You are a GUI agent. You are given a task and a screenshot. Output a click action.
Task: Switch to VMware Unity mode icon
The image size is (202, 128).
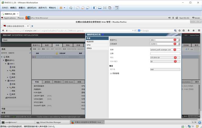(110, 8)
